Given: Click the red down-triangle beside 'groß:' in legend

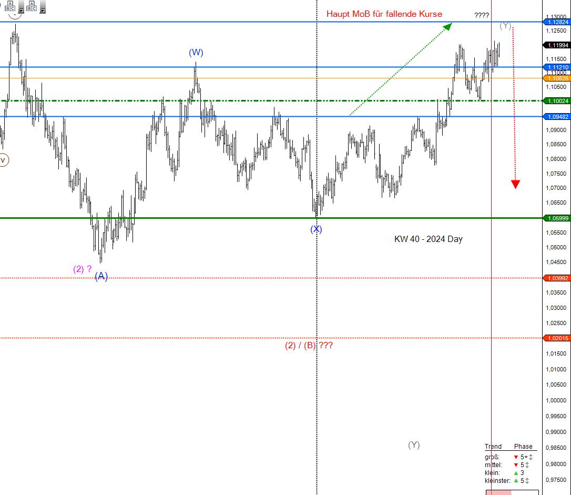Looking at the screenshot, I should (x=516, y=457).
